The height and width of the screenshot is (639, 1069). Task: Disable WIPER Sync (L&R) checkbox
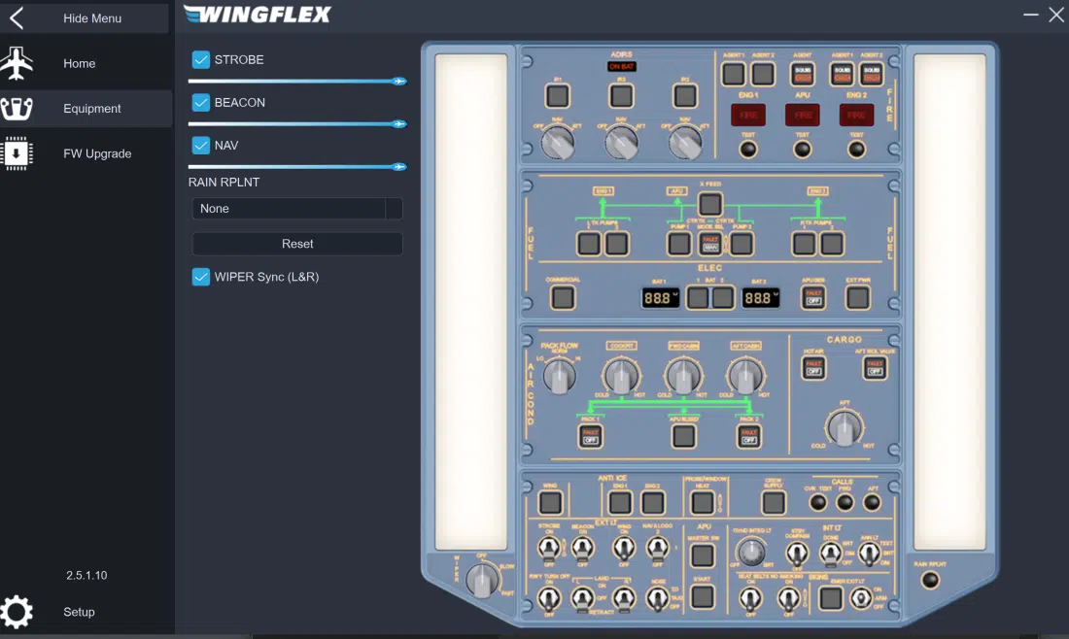201,277
